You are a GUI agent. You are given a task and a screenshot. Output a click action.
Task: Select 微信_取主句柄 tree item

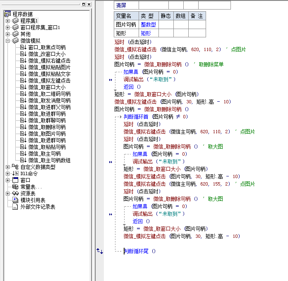(44, 154)
